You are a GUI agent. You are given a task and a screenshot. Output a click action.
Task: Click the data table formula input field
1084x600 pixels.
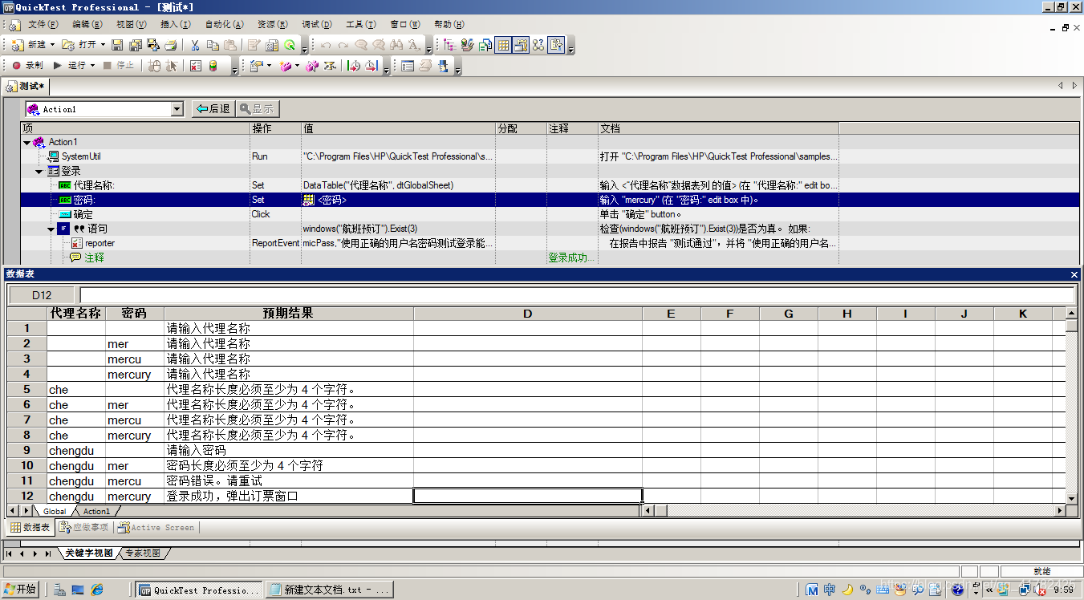(577, 295)
